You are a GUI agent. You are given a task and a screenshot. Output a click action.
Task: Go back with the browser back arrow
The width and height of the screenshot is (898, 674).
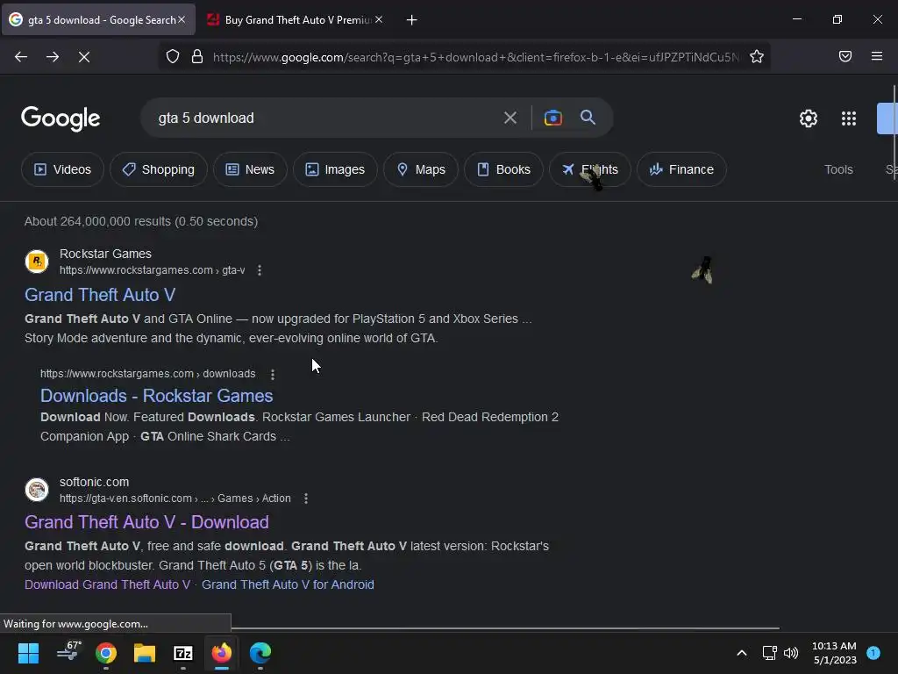pos(21,57)
